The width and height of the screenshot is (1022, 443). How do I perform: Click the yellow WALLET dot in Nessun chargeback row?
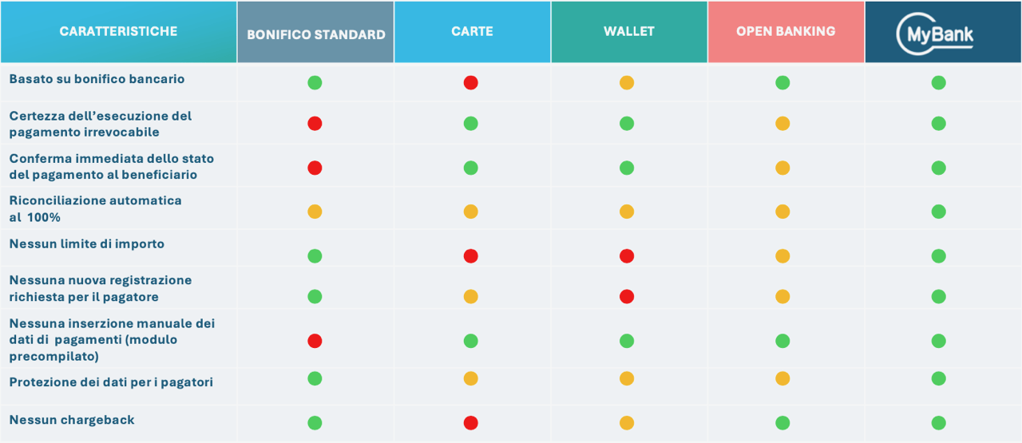[x=627, y=423]
